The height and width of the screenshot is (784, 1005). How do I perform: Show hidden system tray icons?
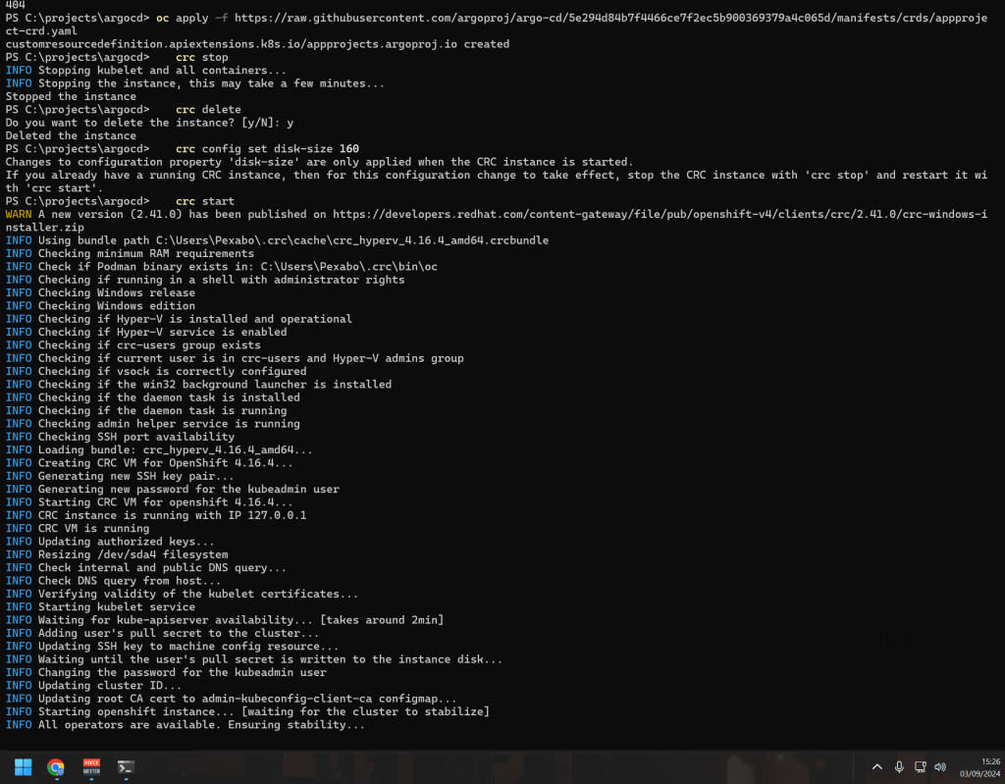click(876, 766)
